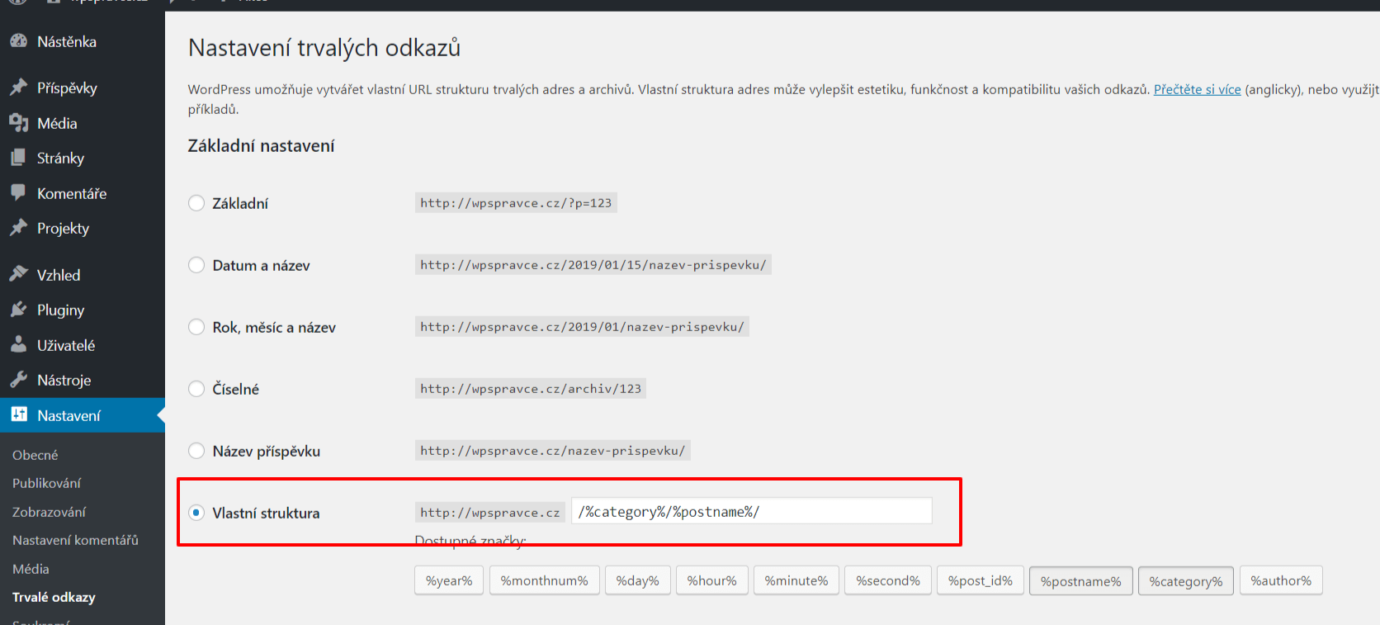Follow the Přečtěte si více link
1380x625 pixels.
tap(1197, 89)
